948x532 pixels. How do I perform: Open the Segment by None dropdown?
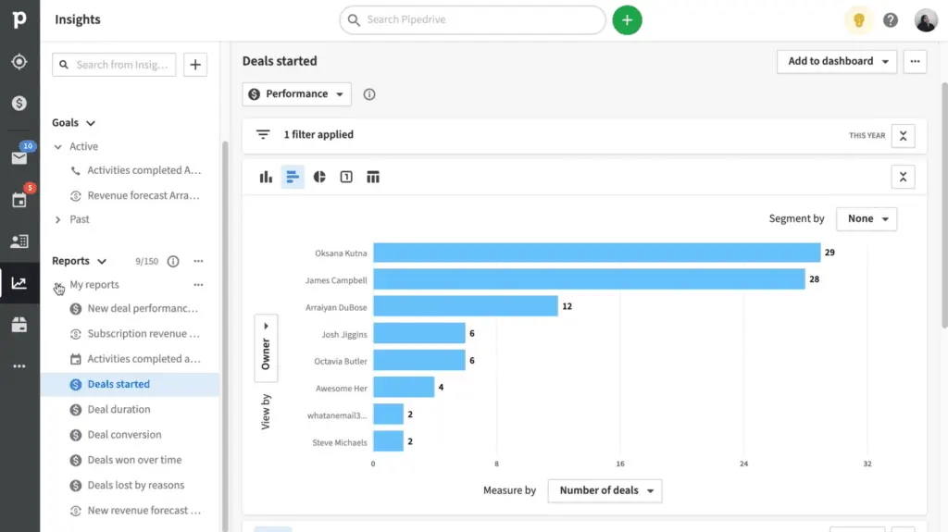(x=867, y=219)
